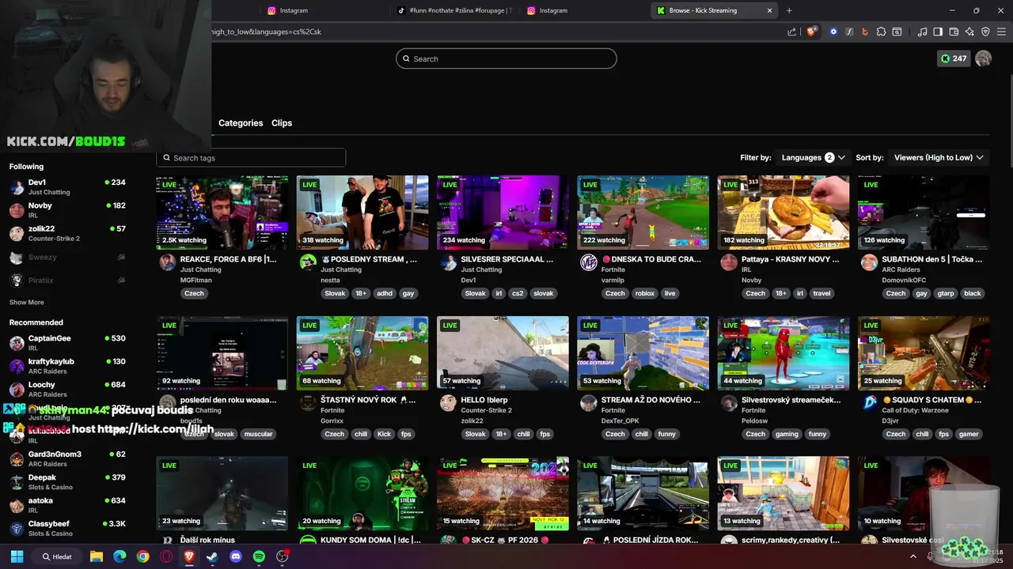Click the adhd tag under nestta's stream
Screen dimensions: 1013x569
point(385,293)
